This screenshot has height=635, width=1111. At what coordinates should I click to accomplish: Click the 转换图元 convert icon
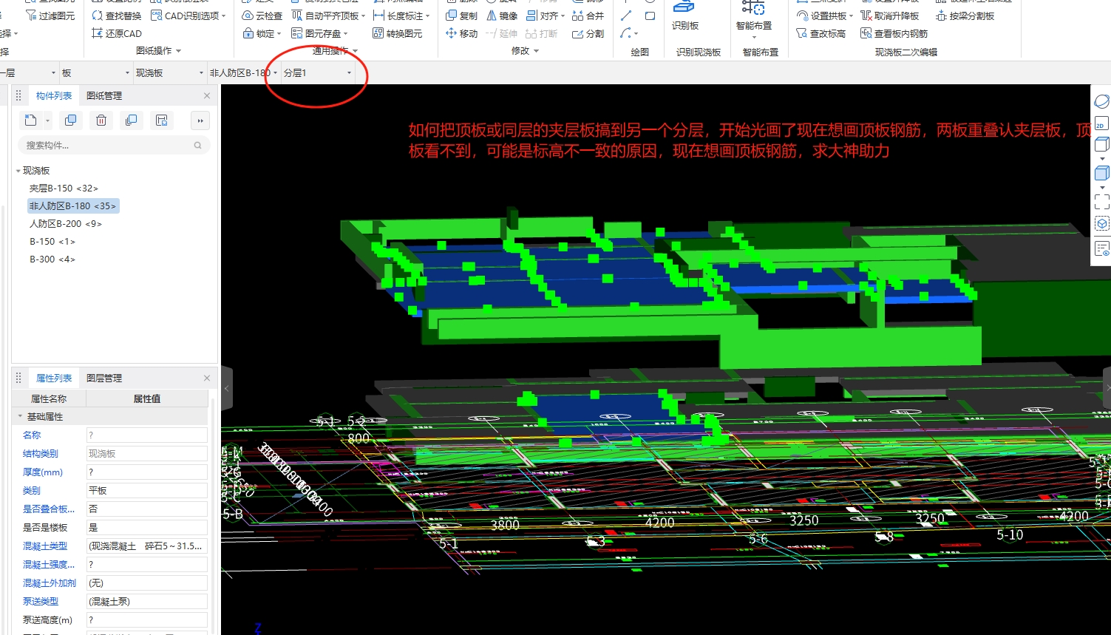(x=378, y=33)
